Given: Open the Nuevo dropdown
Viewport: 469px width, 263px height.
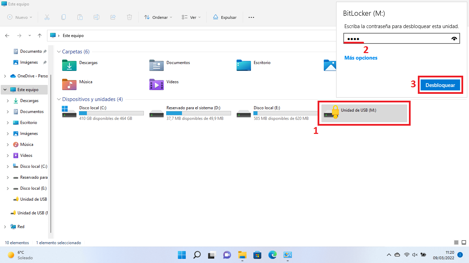Looking at the screenshot, I should [x=20, y=17].
